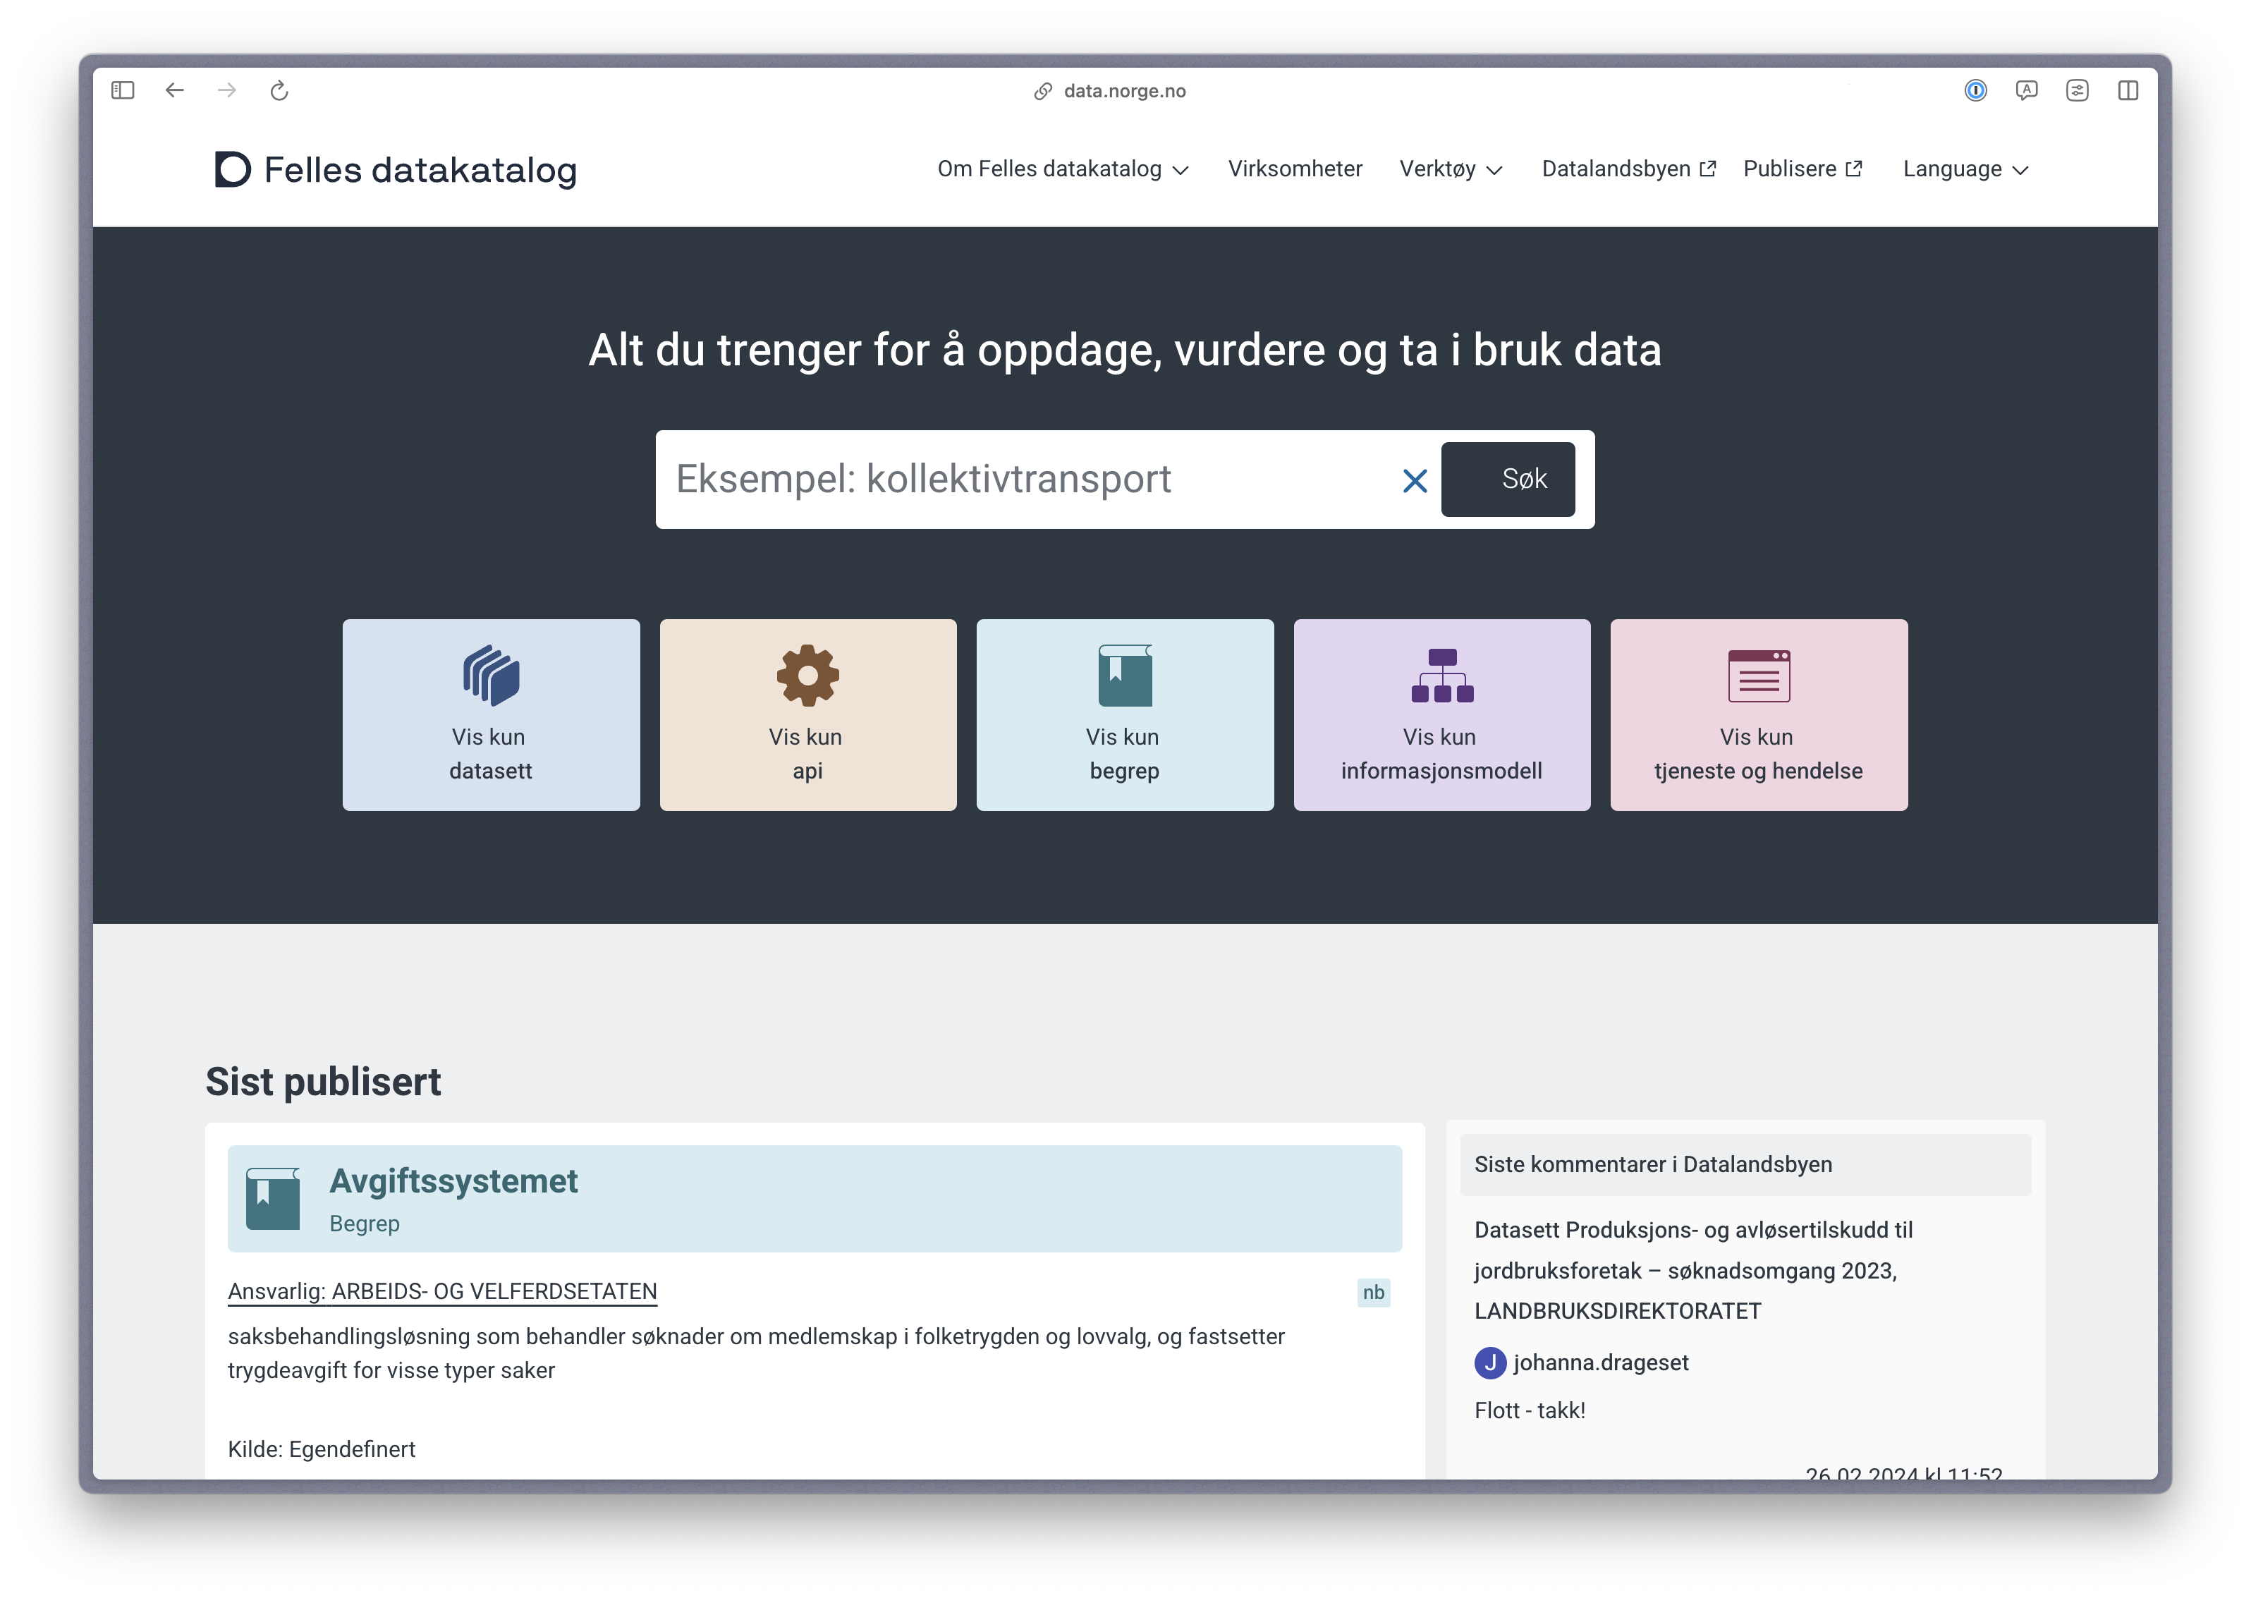Select the Virksomheter menu item

tap(1295, 169)
